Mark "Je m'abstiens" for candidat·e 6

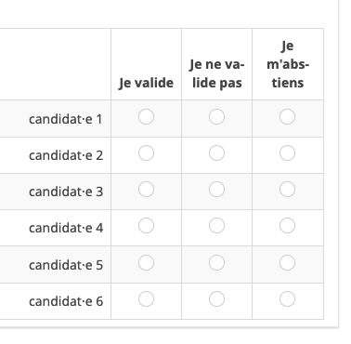tap(287, 299)
